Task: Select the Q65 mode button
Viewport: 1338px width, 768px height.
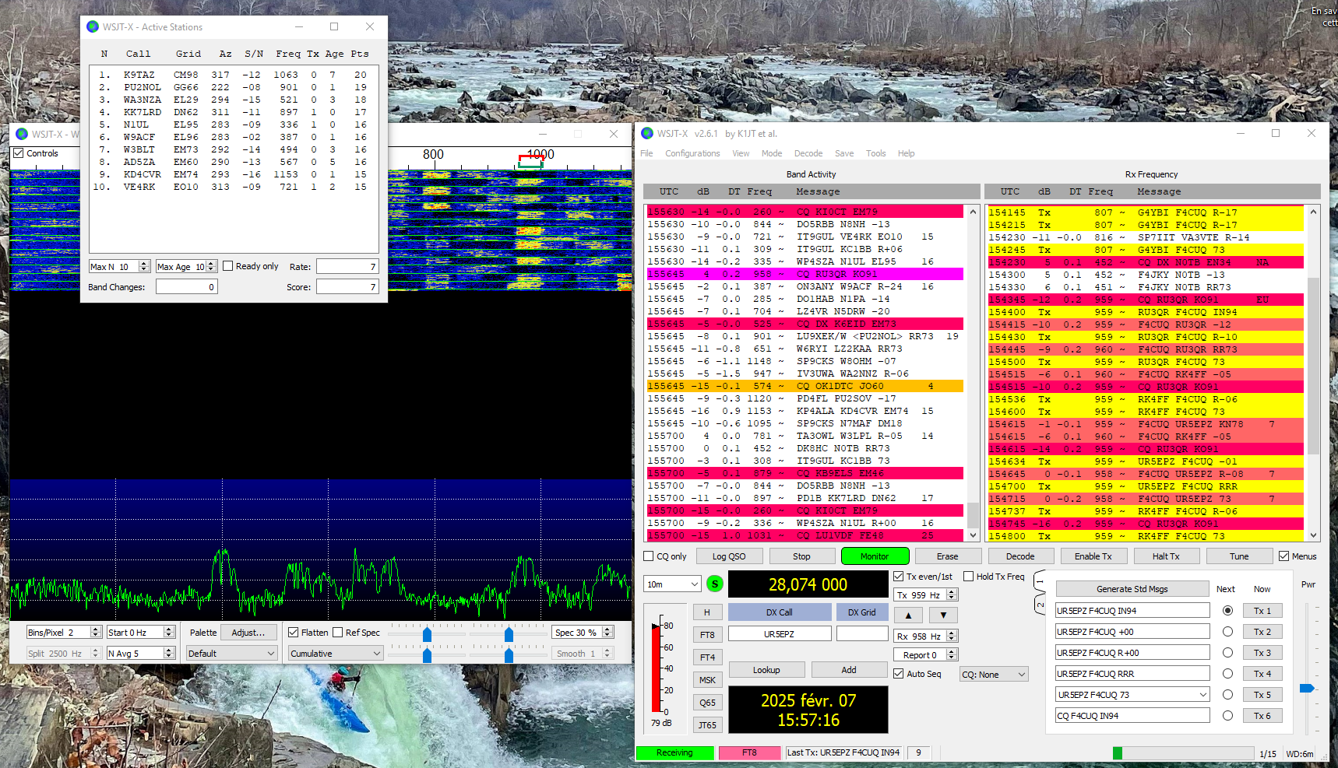Action: [707, 703]
